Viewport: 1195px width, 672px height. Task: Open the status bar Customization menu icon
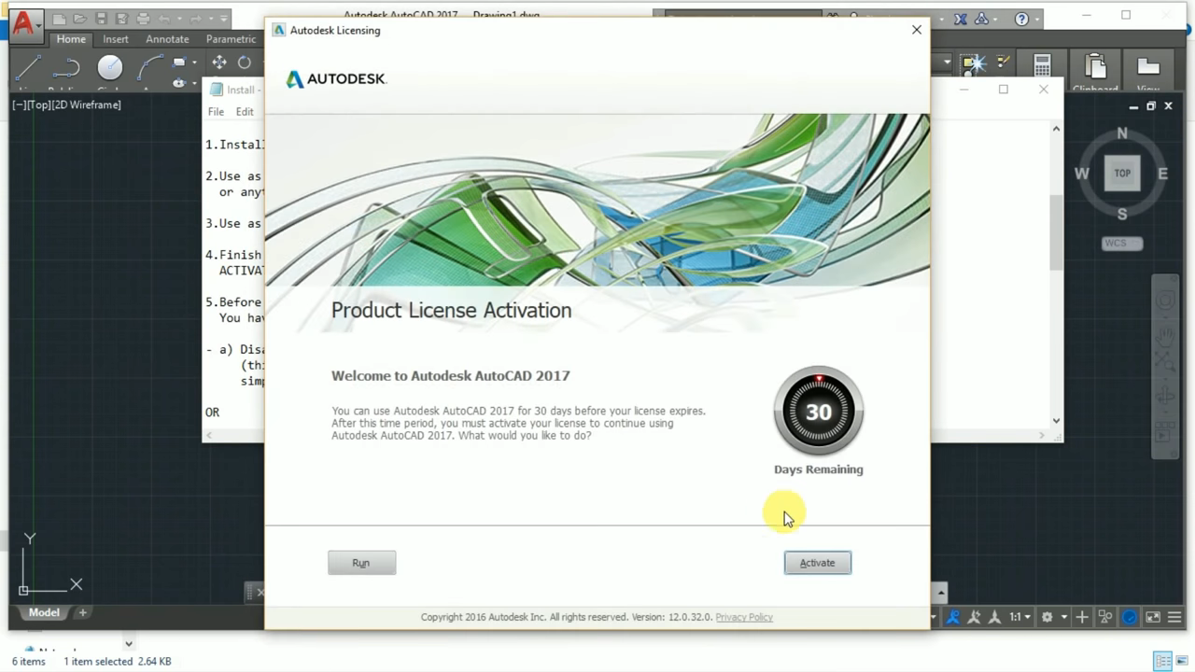click(1174, 617)
